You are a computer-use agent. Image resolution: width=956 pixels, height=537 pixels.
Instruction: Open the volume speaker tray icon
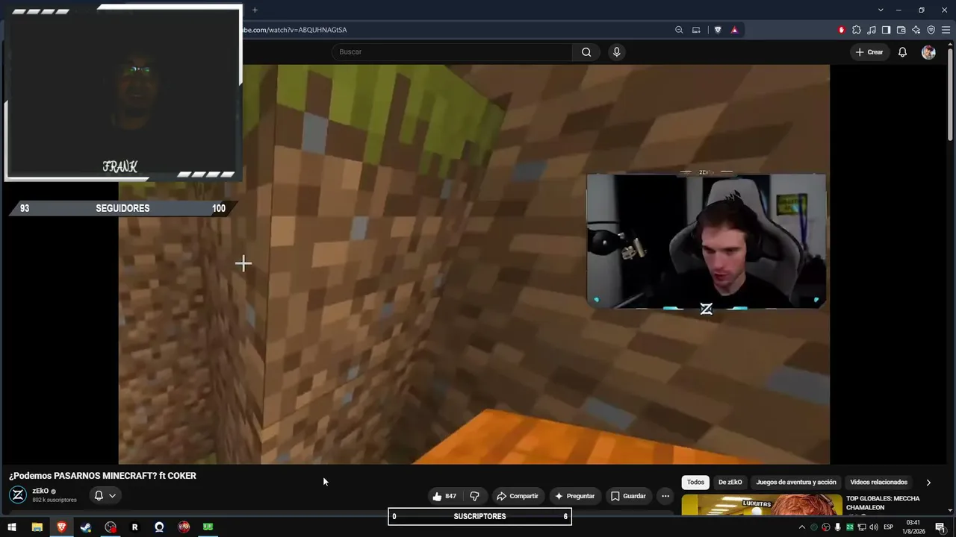(874, 527)
